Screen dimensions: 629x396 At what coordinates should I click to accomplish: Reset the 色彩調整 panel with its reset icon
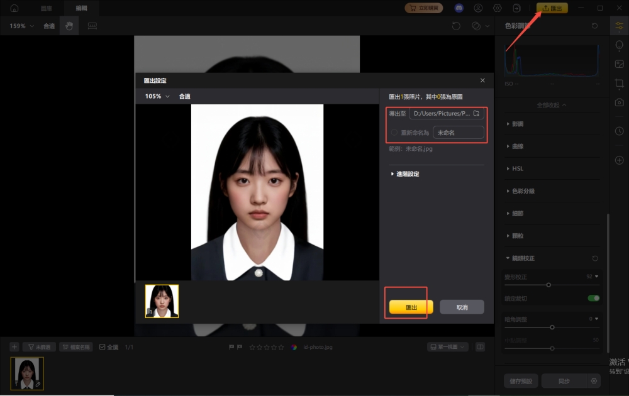pyautogui.click(x=594, y=26)
